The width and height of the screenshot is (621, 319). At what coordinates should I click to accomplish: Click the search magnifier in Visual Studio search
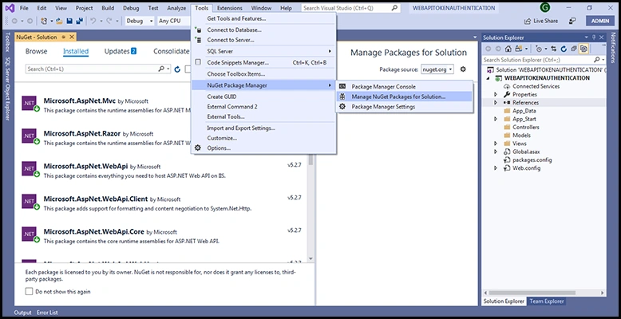(x=394, y=8)
